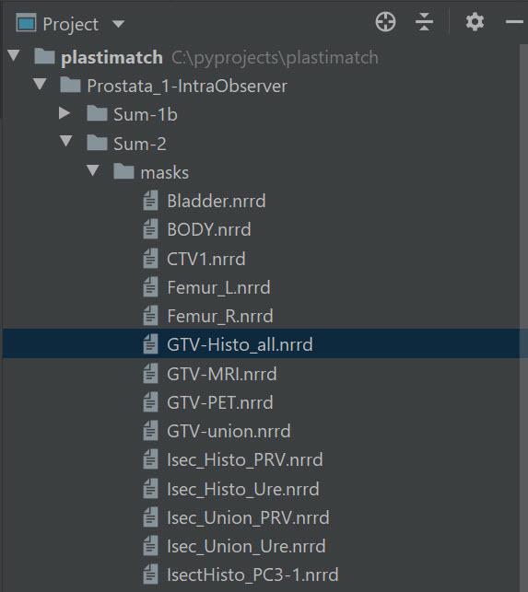This screenshot has width=528, height=592.
Task: Select the Isec_Histo_PRV.nrrd file
Action: coord(261,459)
